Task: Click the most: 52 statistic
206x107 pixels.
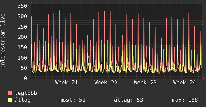Action: (72, 100)
